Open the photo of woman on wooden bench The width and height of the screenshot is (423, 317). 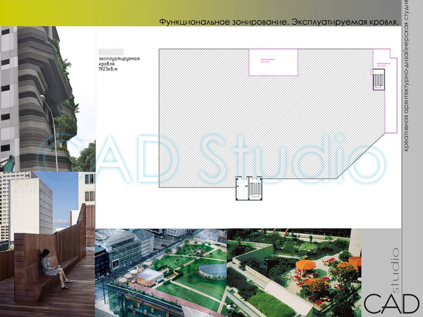pyautogui.click(x=48, y=244)
